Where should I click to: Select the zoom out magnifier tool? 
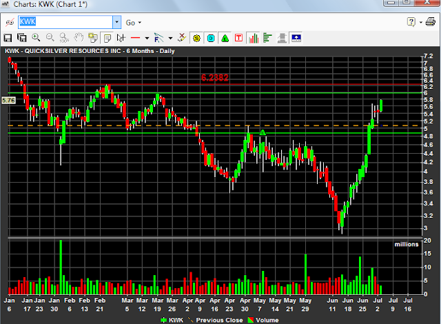[x=50, y=38]
